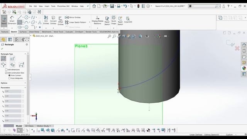
Task: Open Quick Snaps dropdown arrow
Action: tap(113, 28)
